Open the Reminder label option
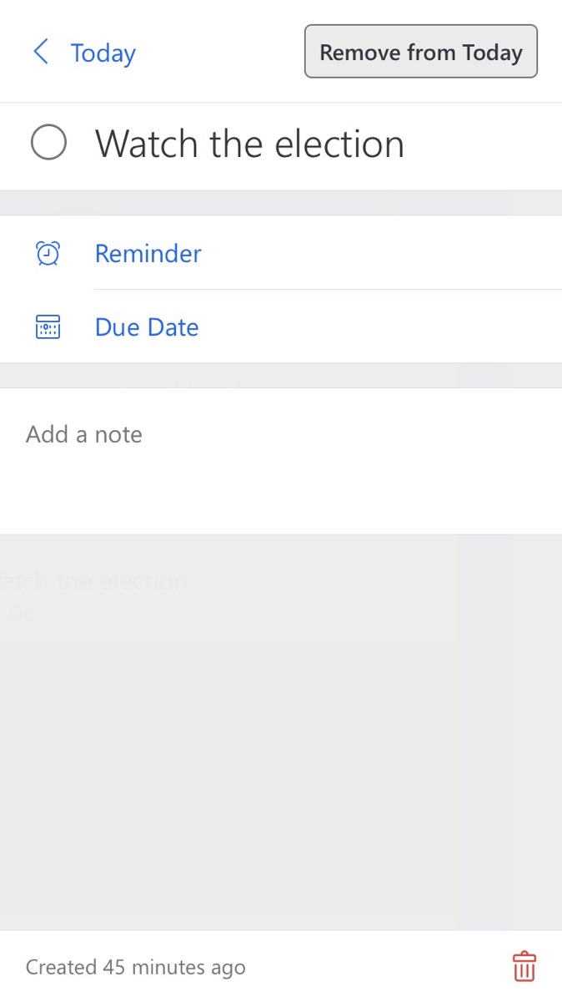This screenshot has width=562, height=1002. [148, 253]
